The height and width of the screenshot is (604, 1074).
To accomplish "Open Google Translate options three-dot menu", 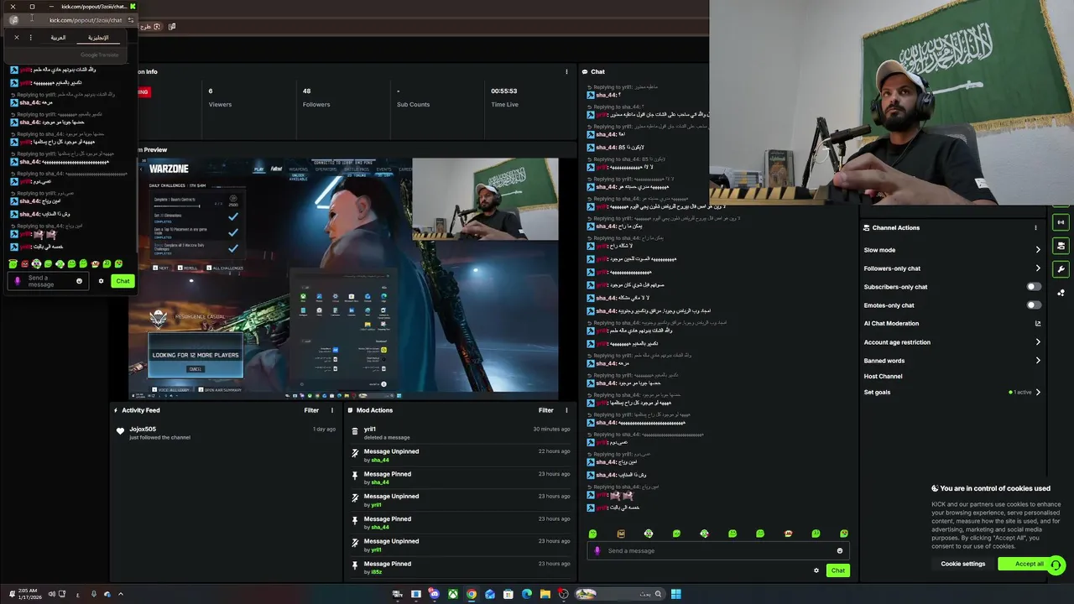I will pyautogui.click(x=31, y=38).
